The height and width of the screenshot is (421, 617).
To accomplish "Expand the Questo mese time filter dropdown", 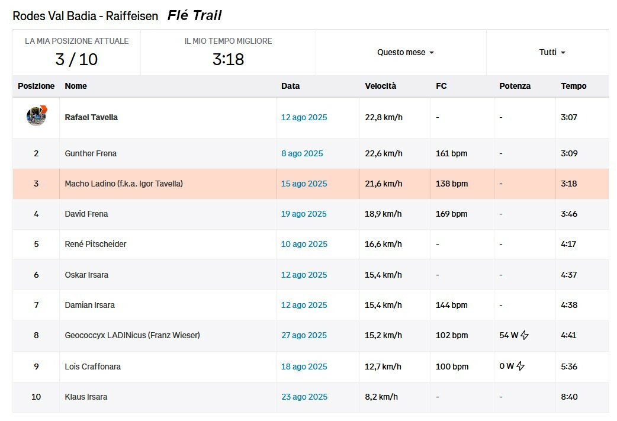I will (405, 52).
